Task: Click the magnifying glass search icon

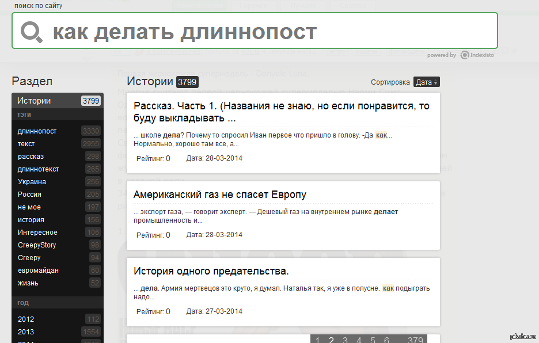Action: (32, 32)
